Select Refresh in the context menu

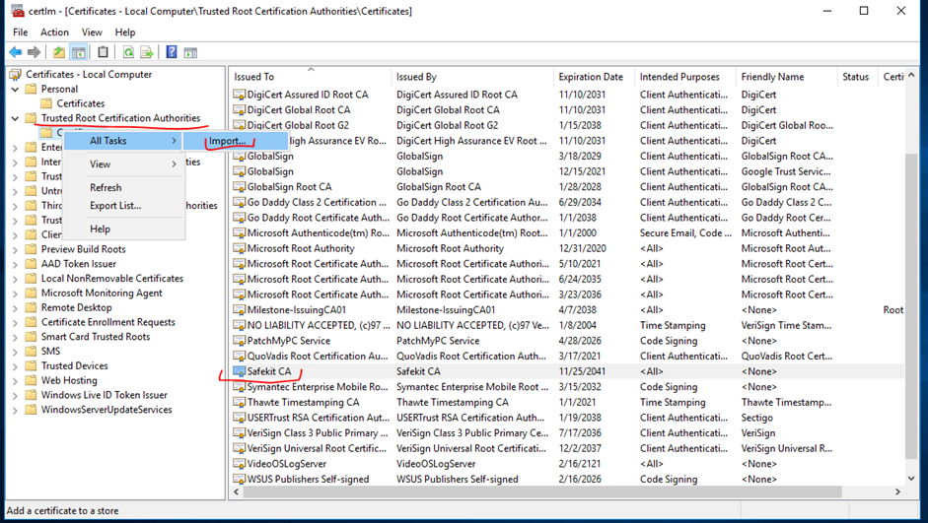(123, 187)
